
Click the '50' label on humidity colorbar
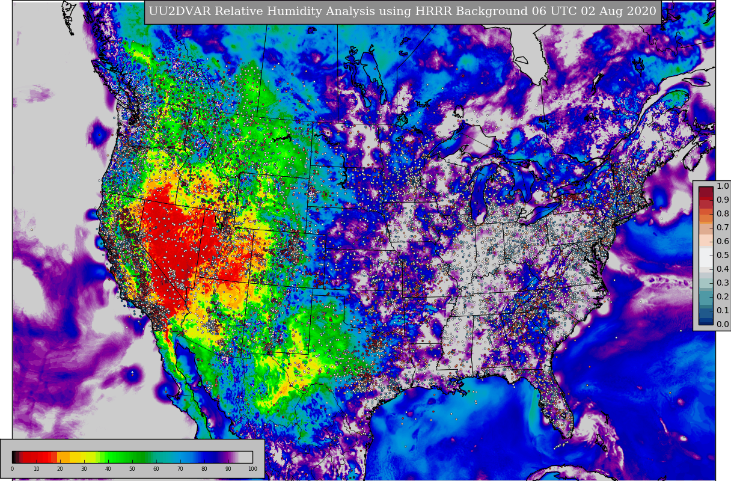132,468
